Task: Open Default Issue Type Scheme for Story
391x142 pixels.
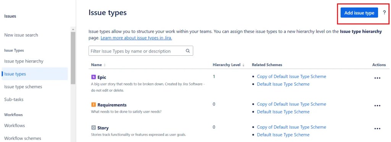Action: [x=283, y=135]
